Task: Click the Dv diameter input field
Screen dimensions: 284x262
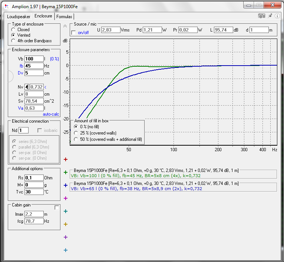Action: point(34,73)
